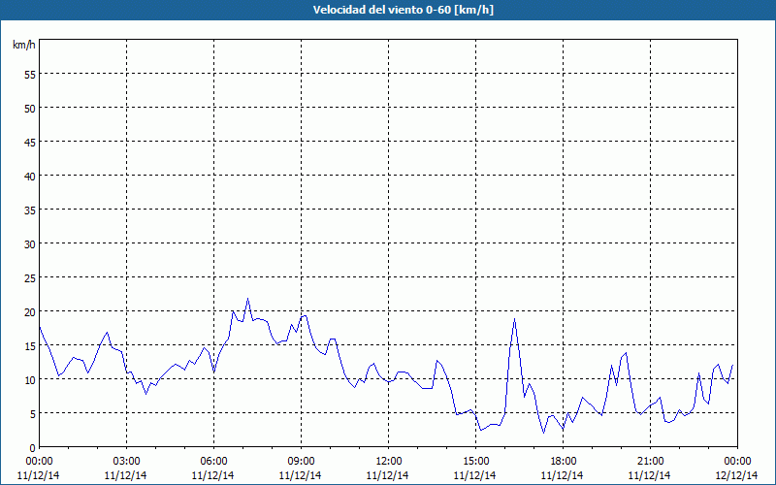
Task: Click the 18:00 time label
Action: (564, 462)
